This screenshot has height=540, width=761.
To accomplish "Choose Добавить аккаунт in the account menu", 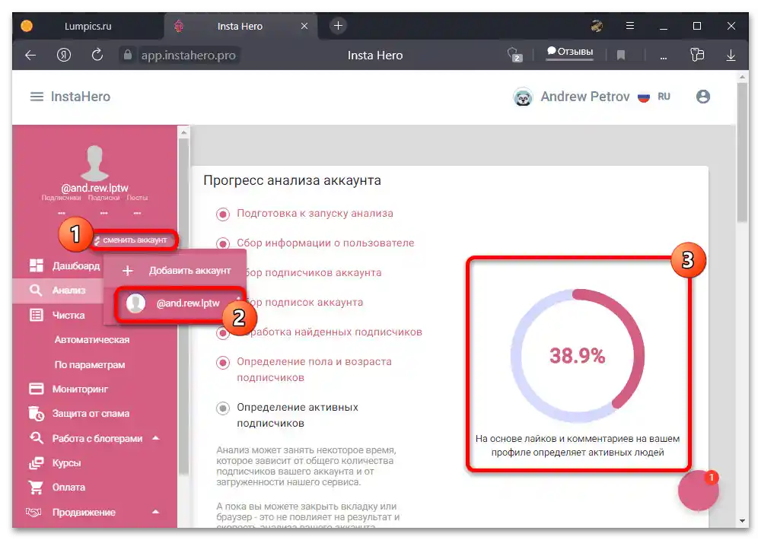I will (175, 271).
